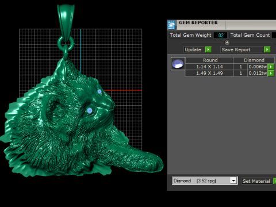Select the lower eye gem on cat model
The width and height of the screenshot is (276, 207).
[90, 110]
